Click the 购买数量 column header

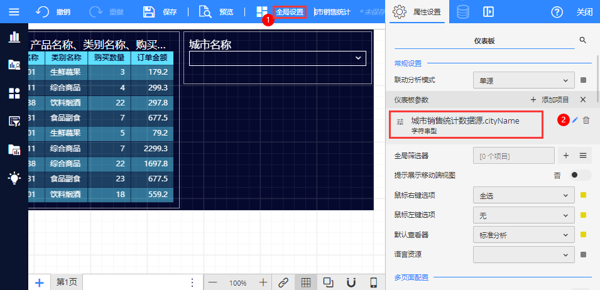(x=109, y=58)
